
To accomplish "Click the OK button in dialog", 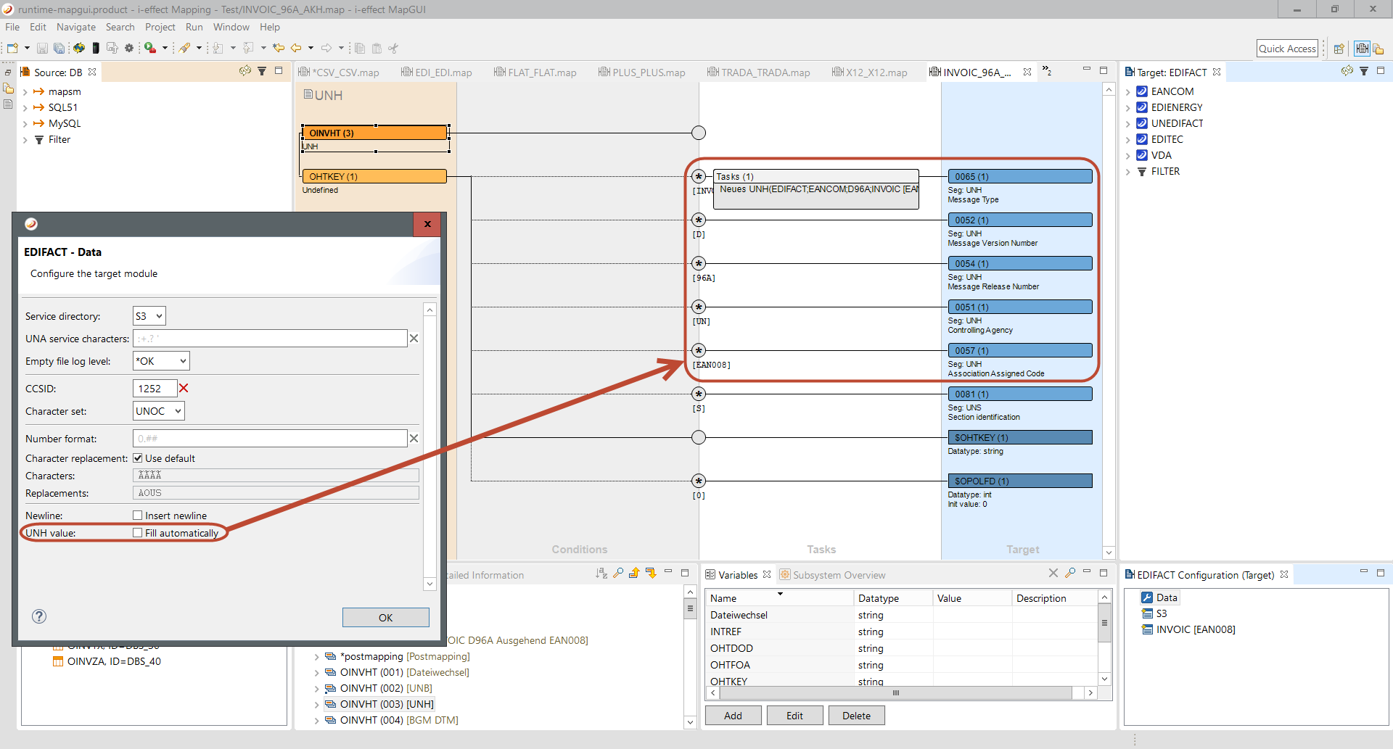I will (x=385, y=618).
